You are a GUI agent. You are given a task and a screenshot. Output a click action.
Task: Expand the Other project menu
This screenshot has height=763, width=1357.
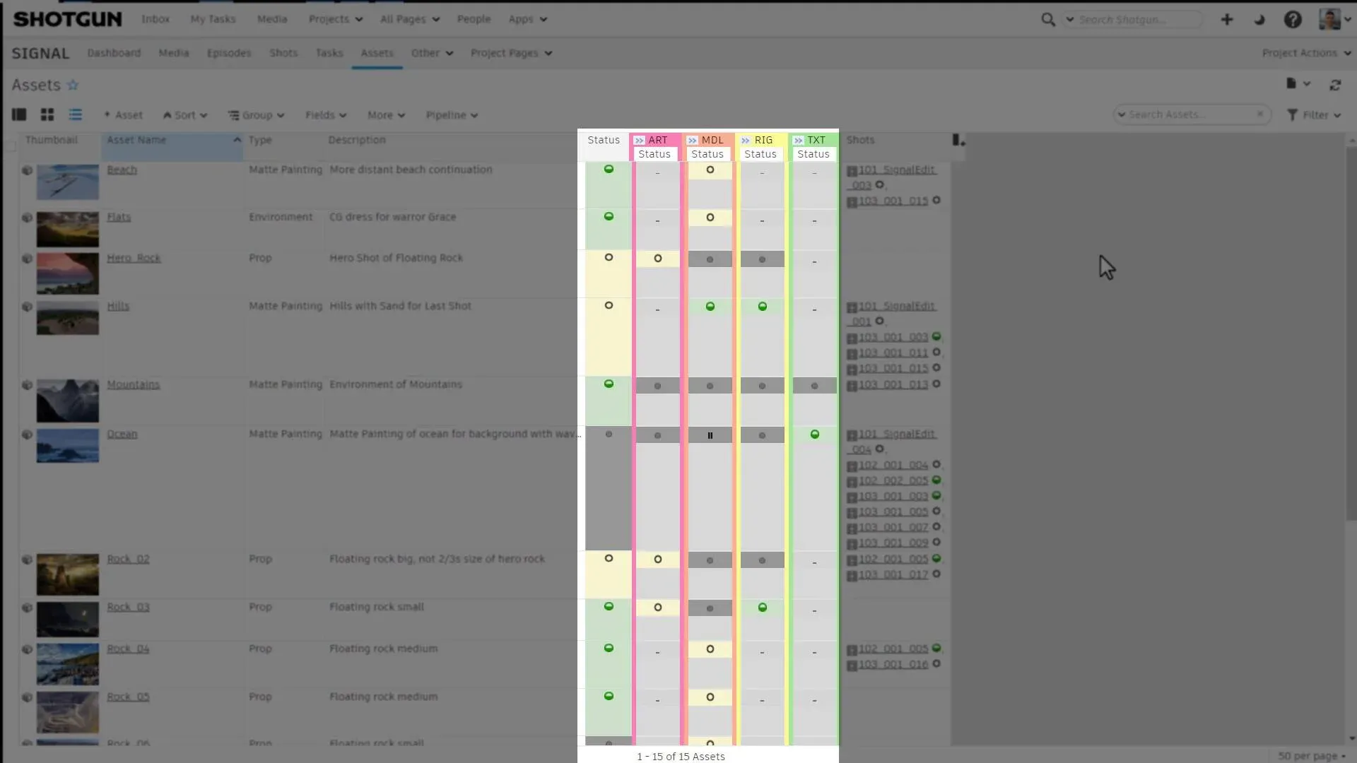coord(432,53)
